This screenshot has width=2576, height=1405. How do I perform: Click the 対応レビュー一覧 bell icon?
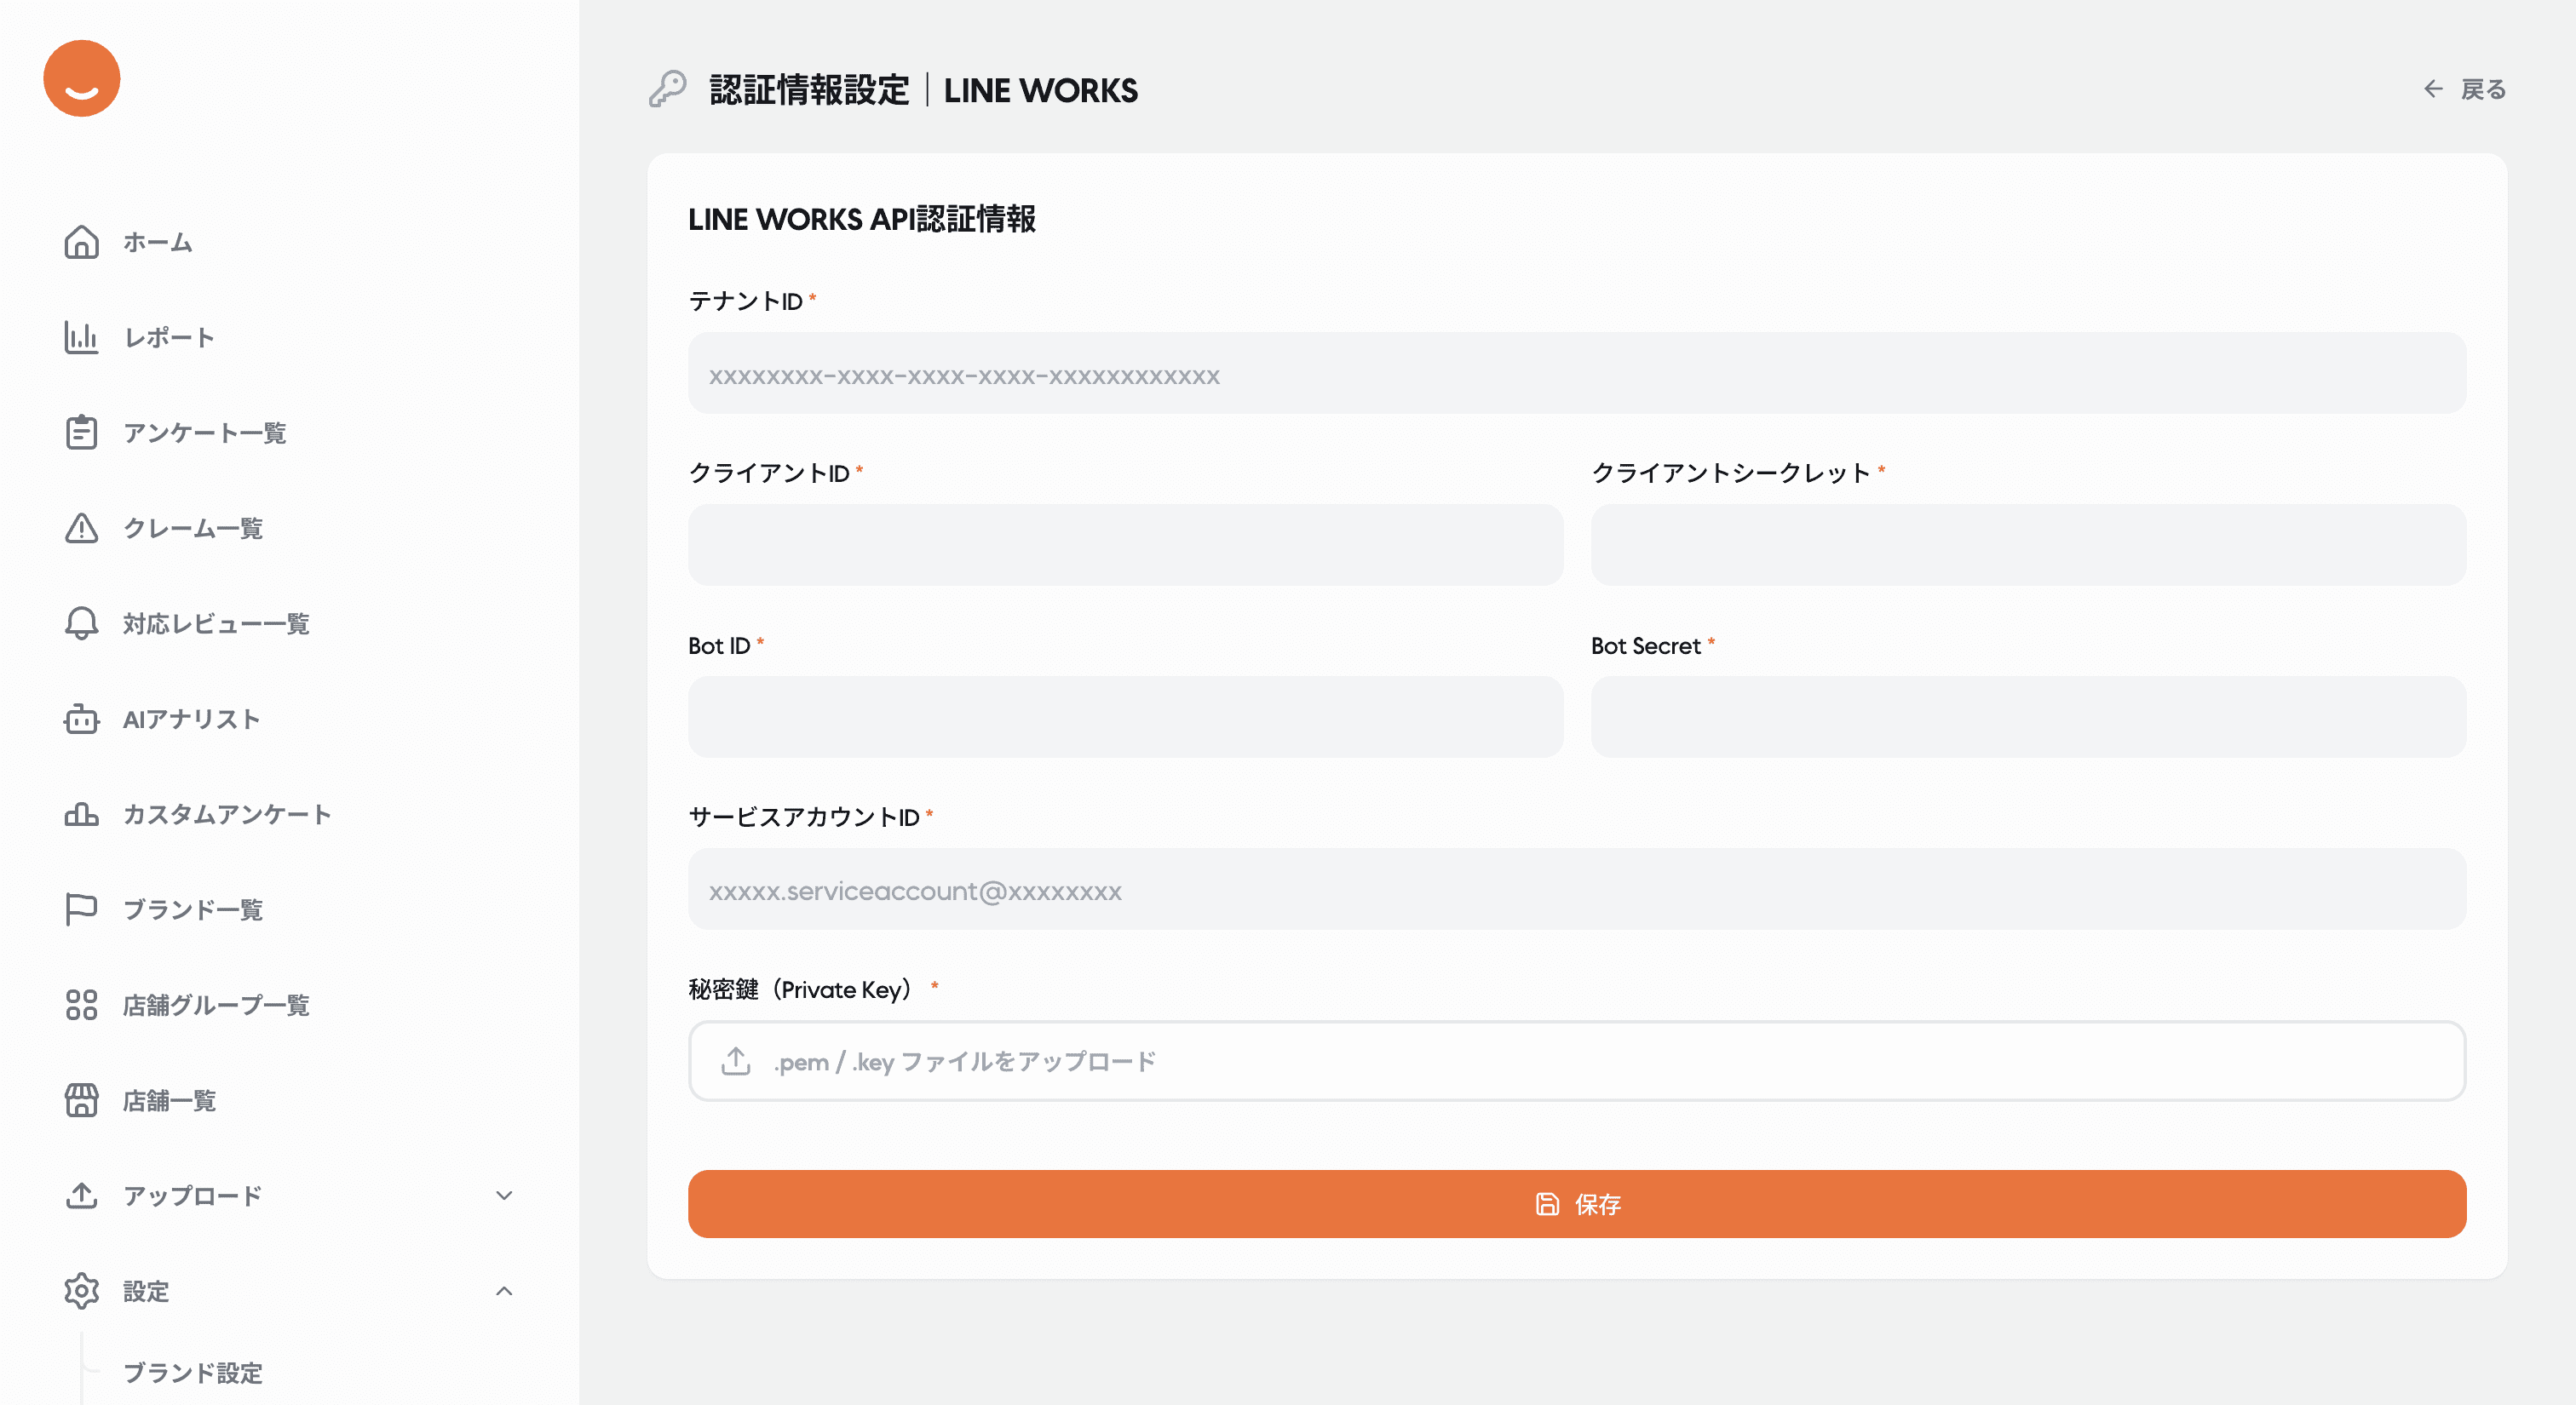pyautogui.click(x=81, y=623)
